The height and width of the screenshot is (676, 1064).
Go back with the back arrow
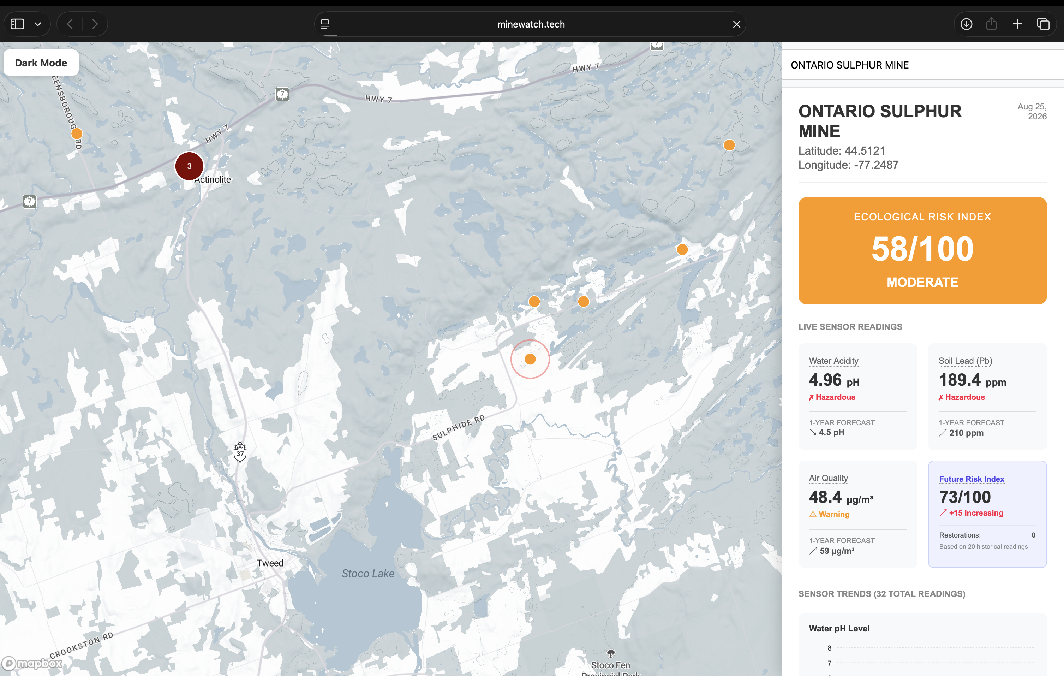[x=70, y=24]
